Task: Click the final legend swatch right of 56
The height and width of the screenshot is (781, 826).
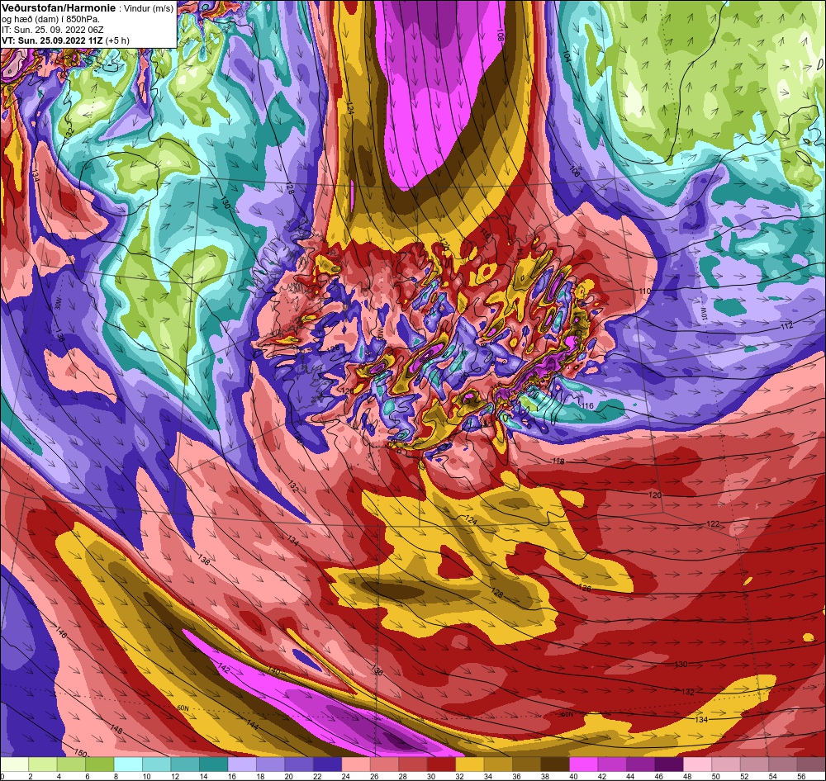Action: click(811, 764)
